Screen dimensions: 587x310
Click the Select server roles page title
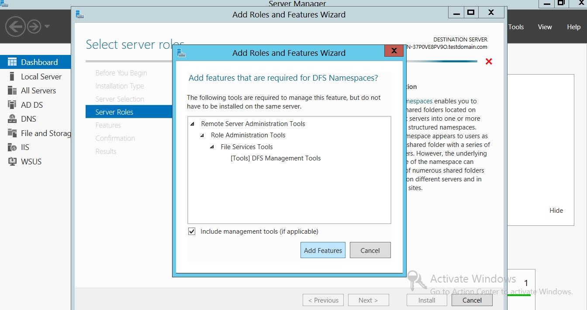click(x=135, y=44)
